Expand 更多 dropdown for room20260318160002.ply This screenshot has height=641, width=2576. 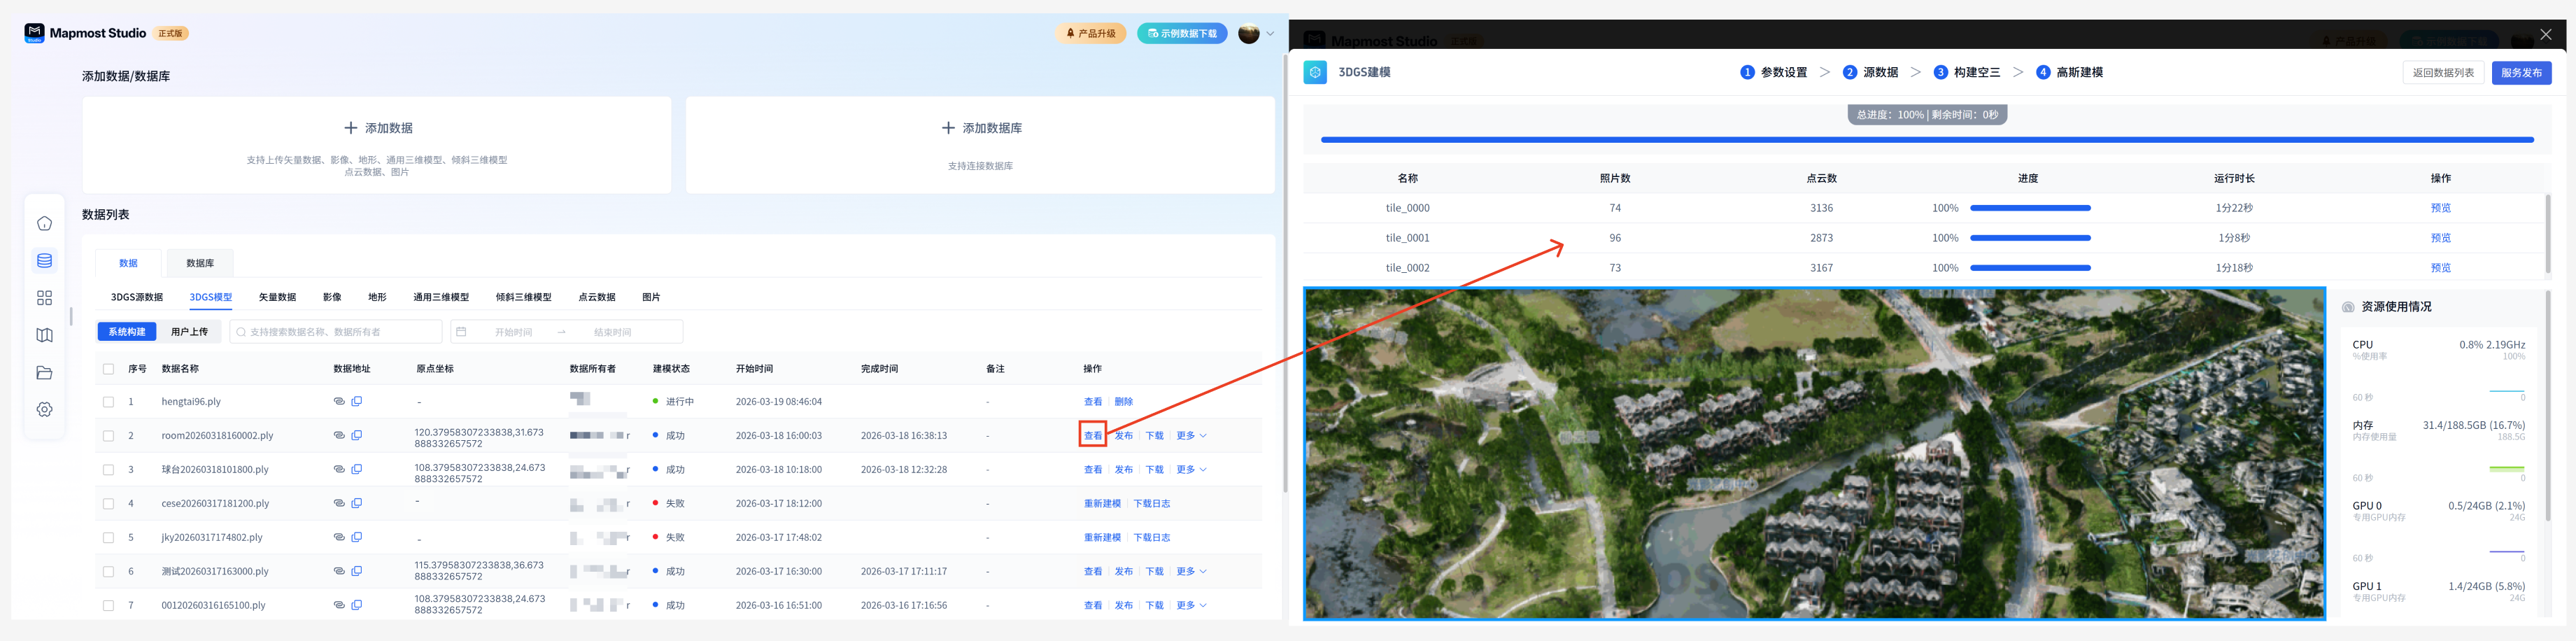pyautogui.click(x=1191, y=436)
